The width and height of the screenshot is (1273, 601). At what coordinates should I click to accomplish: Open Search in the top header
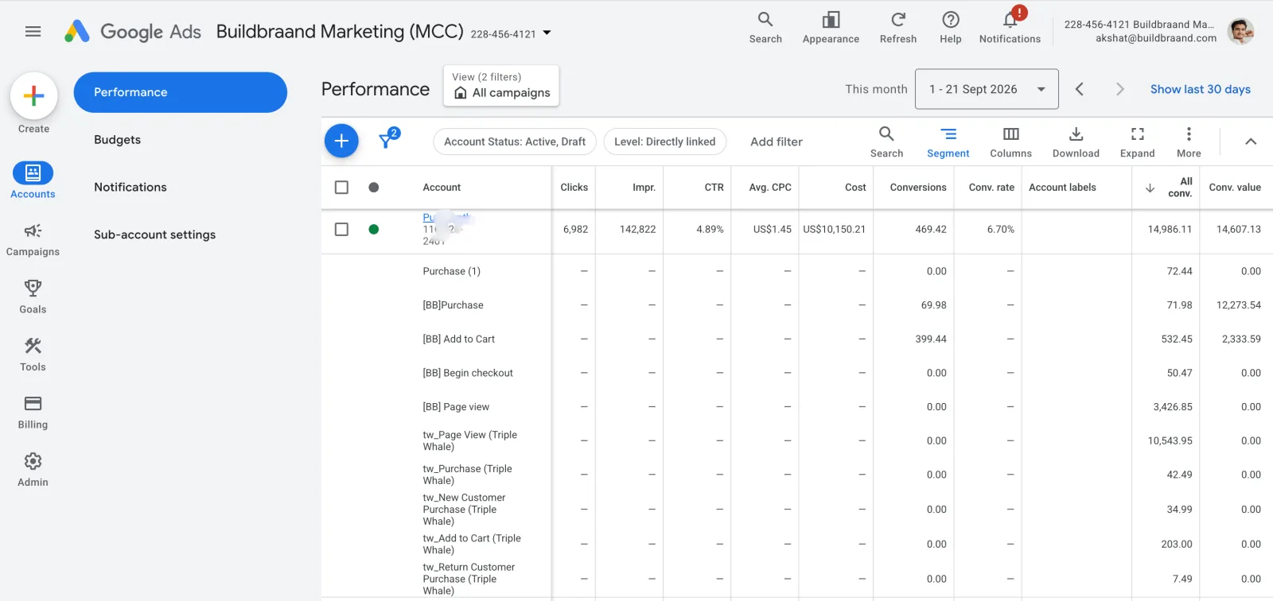765,28
